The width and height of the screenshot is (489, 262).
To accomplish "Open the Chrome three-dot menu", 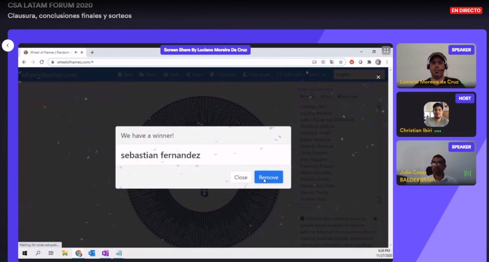I will (x=387, y=62).
